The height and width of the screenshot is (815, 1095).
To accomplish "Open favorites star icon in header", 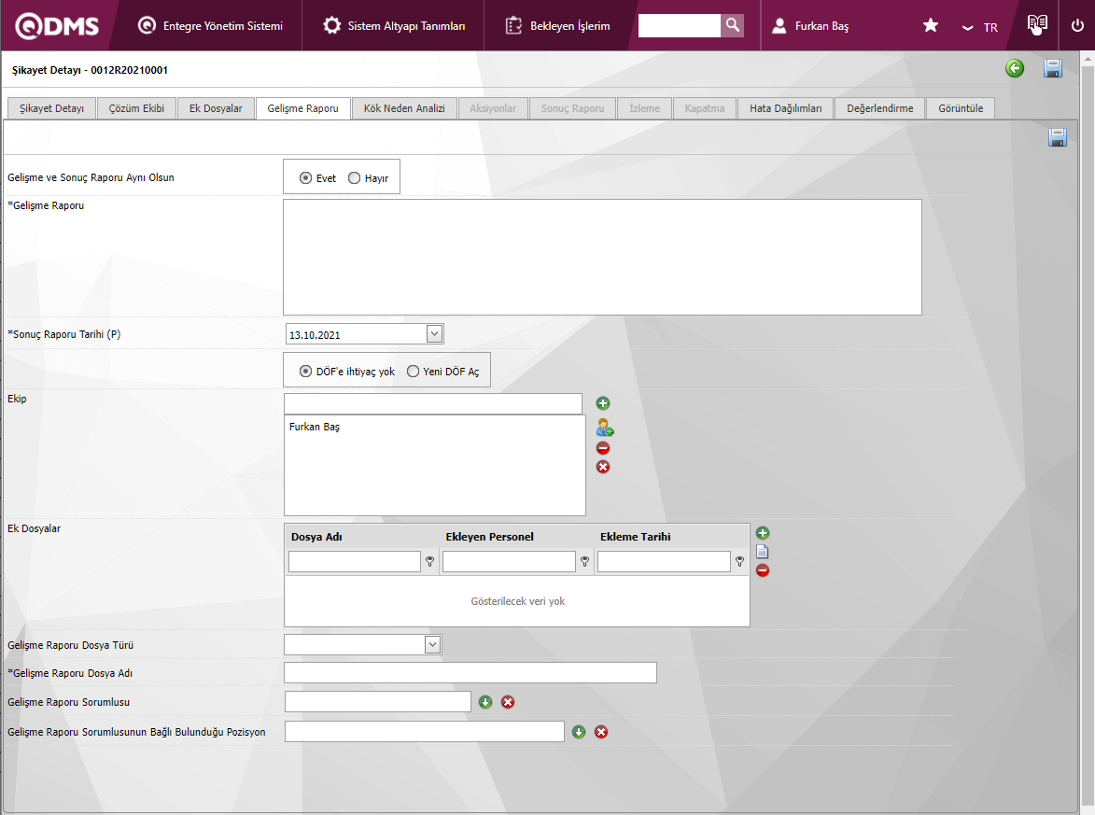I will click(x=931, y=26).
